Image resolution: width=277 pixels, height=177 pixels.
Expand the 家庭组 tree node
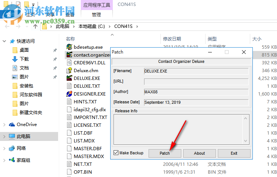coord(4,160)
